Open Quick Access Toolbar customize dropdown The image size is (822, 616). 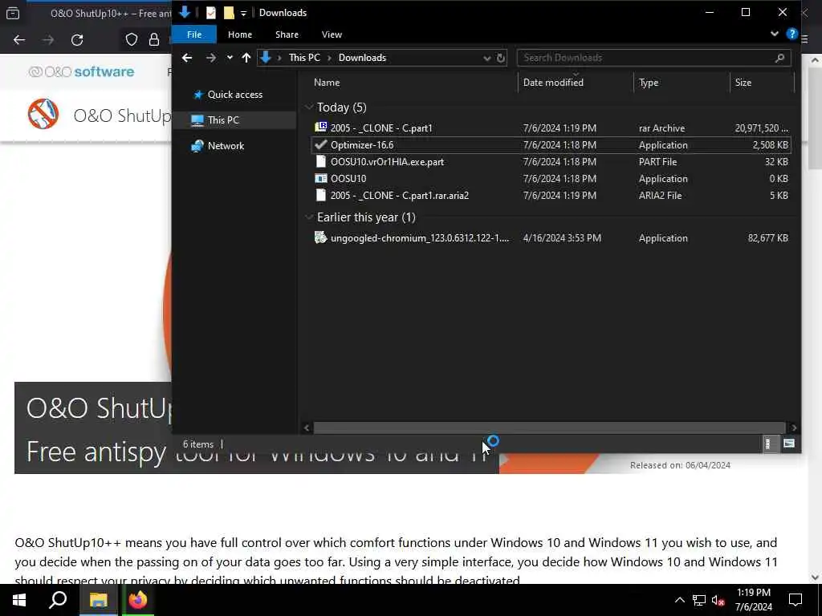point(243,13)
